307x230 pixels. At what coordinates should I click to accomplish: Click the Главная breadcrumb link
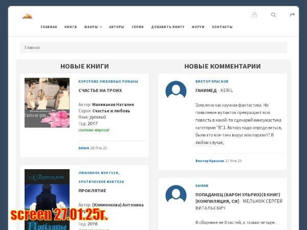(x=32, y=48)
